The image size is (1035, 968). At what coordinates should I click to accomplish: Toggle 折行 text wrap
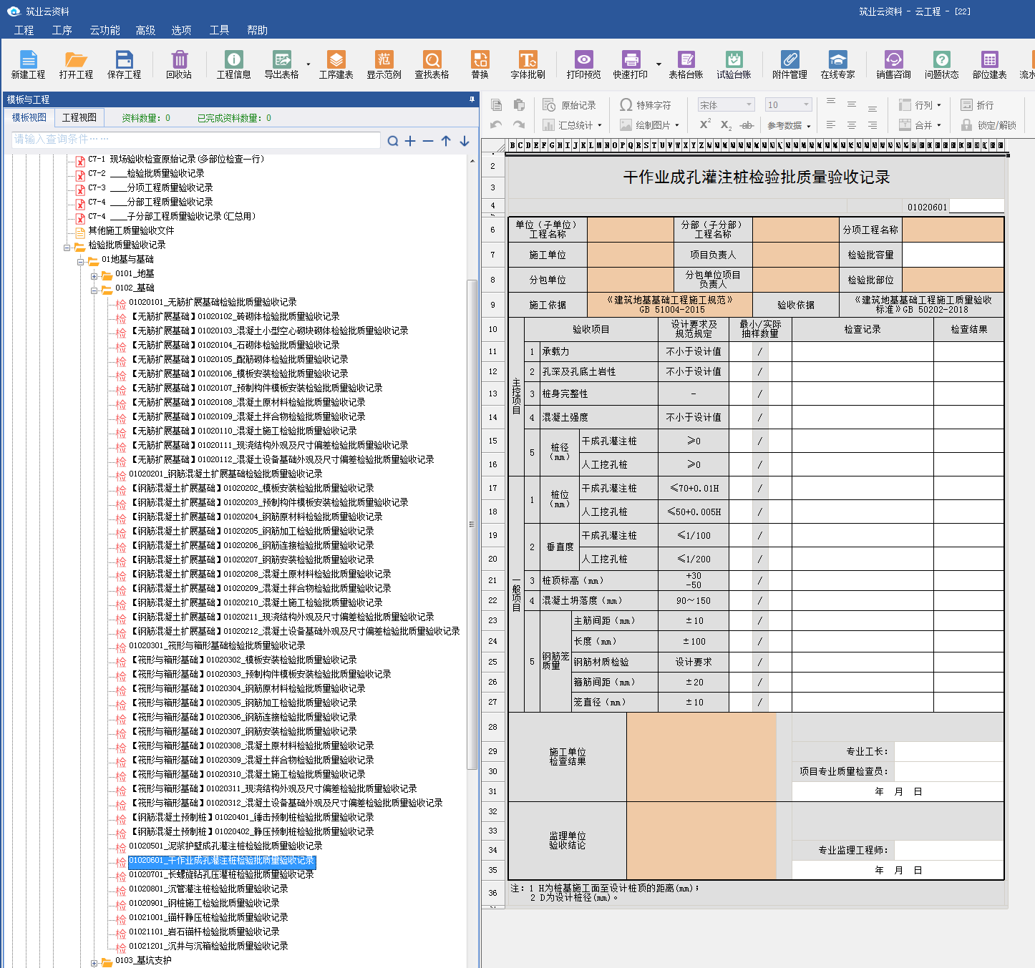[x=977, y=105]
